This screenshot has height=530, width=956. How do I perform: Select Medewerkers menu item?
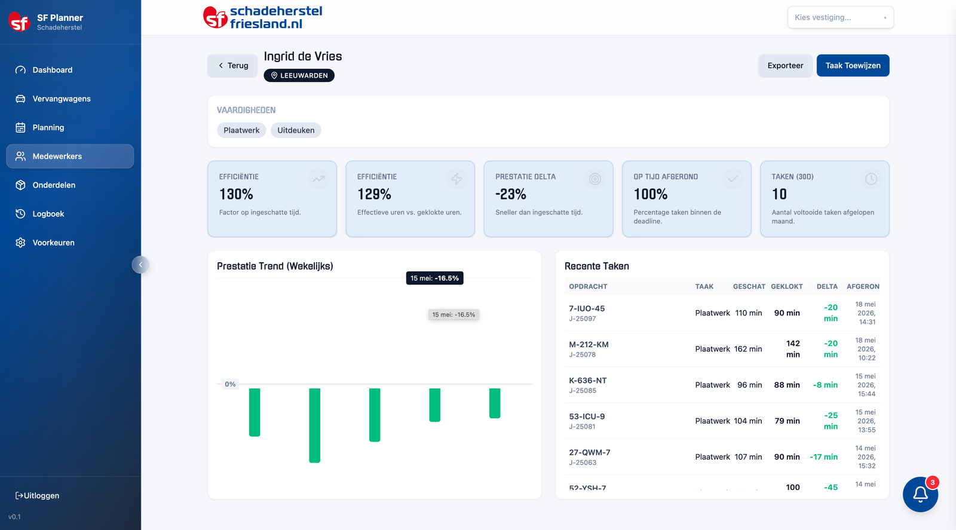coord(70,156)
